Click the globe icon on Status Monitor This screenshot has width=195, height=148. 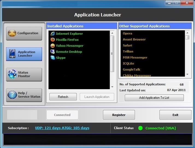(x=12, y=74)
